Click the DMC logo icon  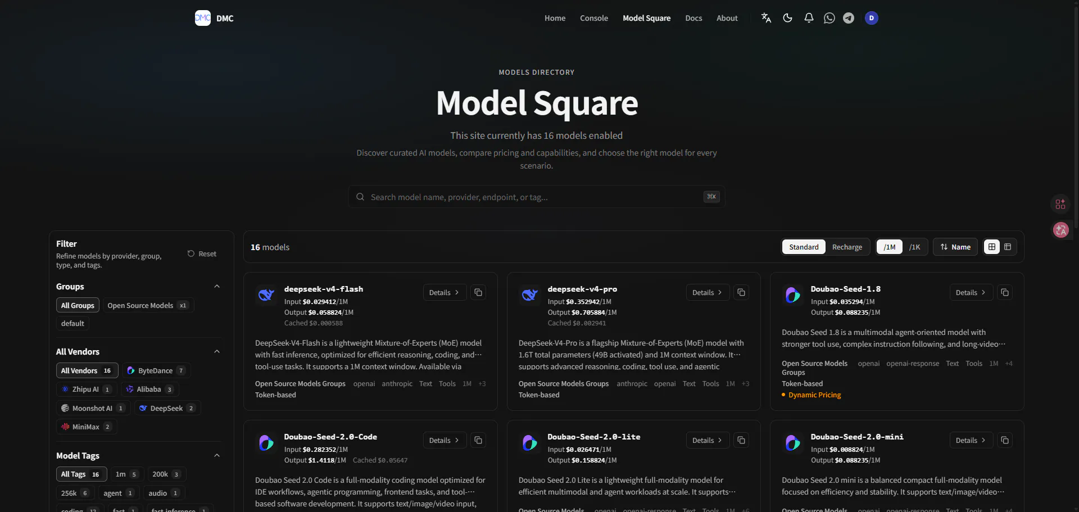click(x=203, y=18)
